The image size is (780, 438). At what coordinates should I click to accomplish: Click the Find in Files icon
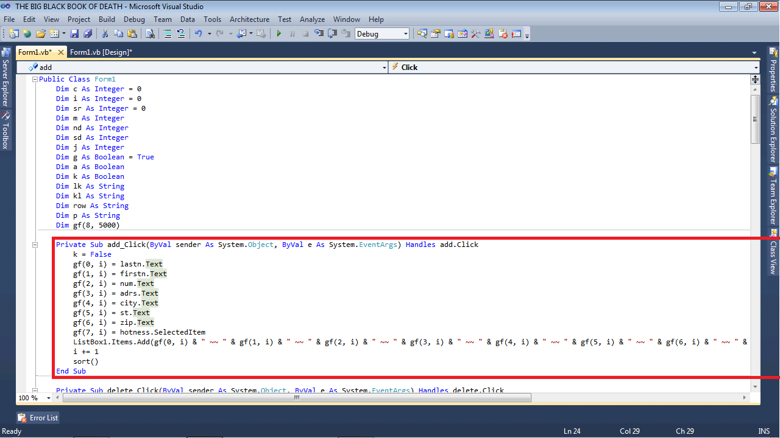(150, 34)
